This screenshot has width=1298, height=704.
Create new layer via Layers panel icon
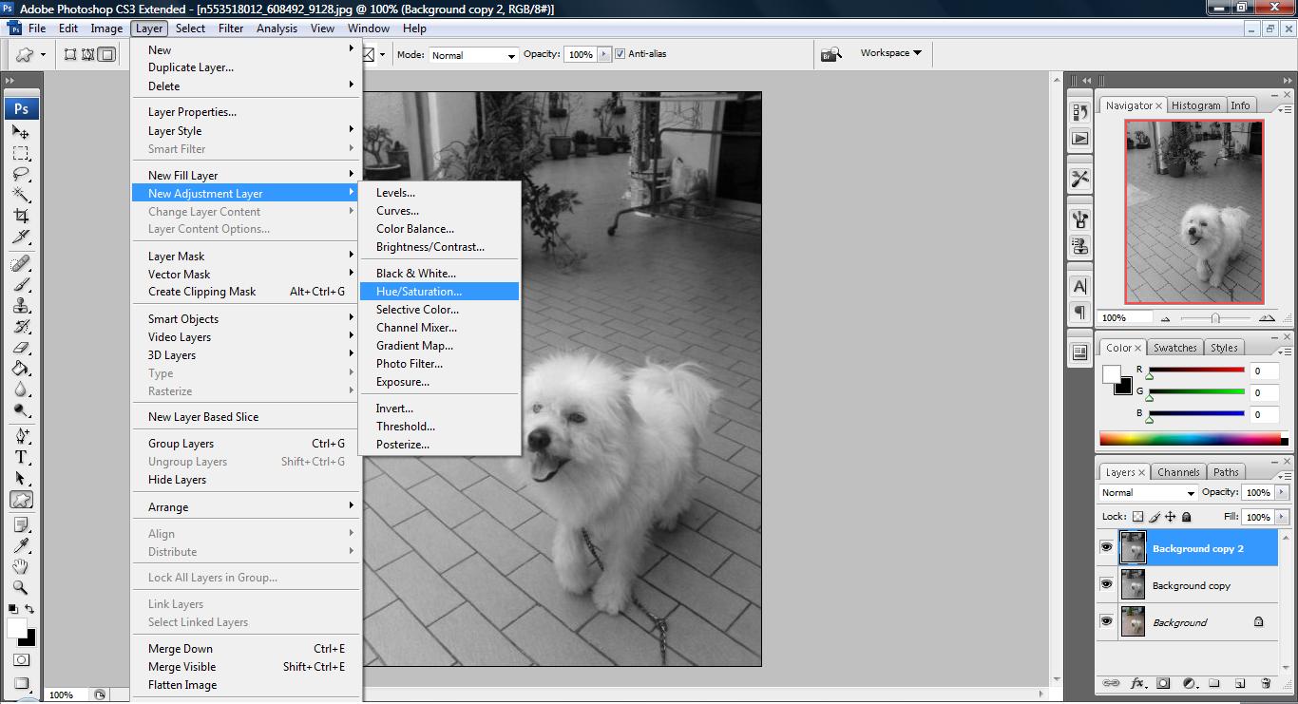point(1240,683)
